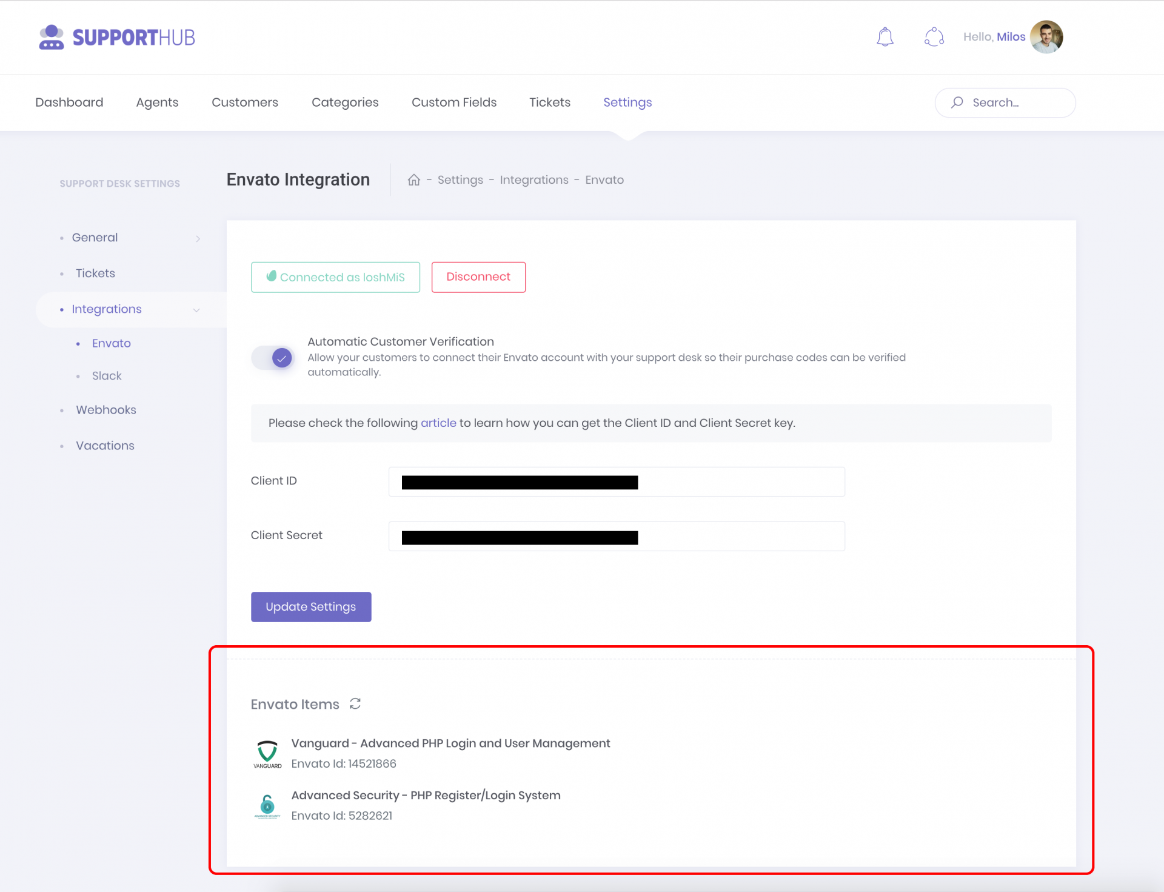Click the Advanced Security item logo
The height and width of the screenshot is (892, 1164).
pos(267,806)
